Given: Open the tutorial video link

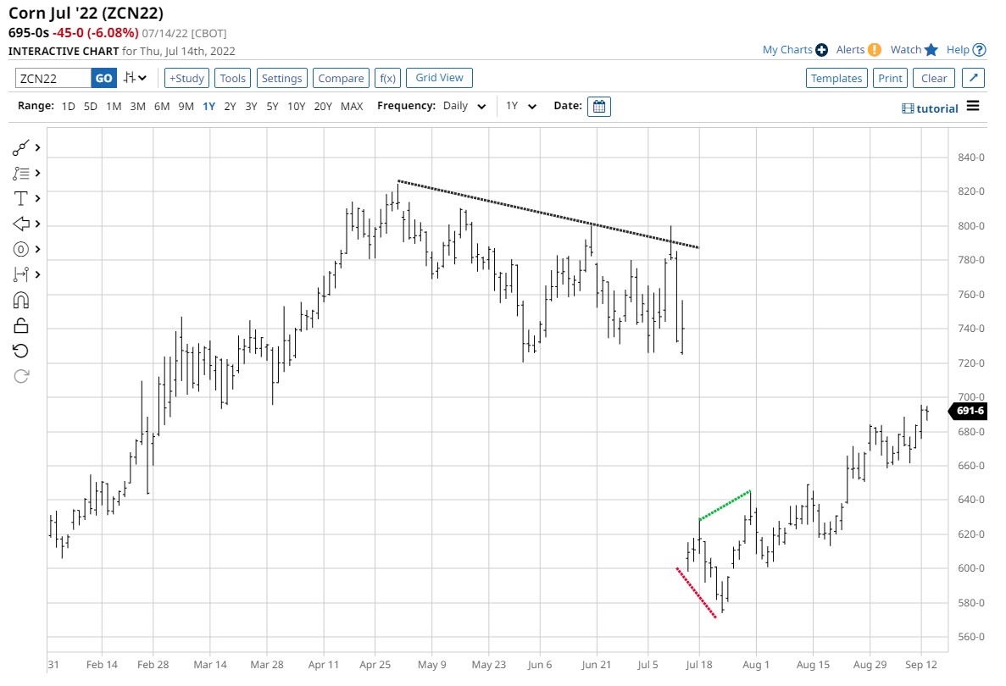Looking at the screenshot, I should pos(930,108).
